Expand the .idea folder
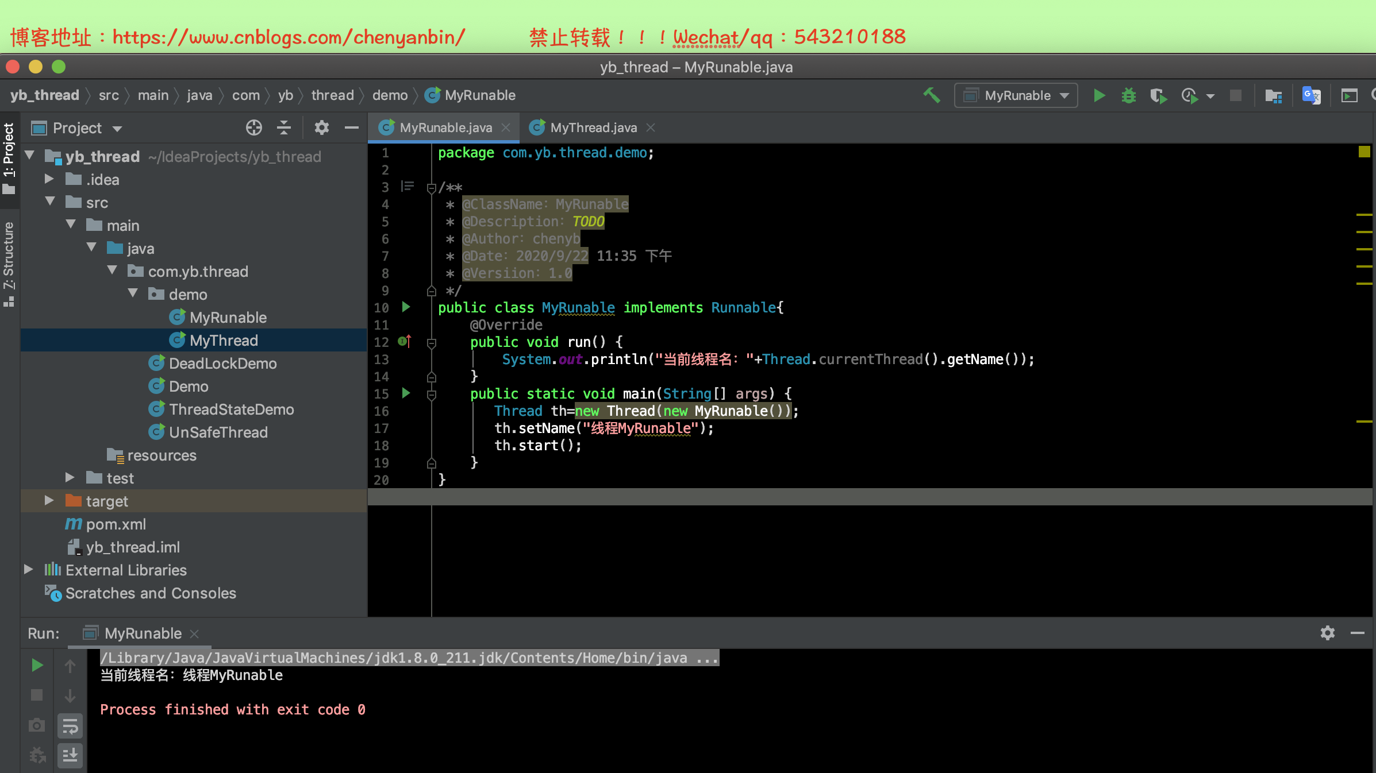 49,179
